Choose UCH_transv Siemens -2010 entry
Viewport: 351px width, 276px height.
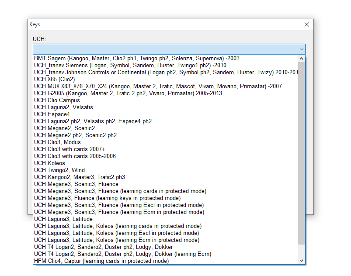pyautogui.click(x=166, y=66)
